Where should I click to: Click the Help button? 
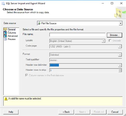click(11, 112)
